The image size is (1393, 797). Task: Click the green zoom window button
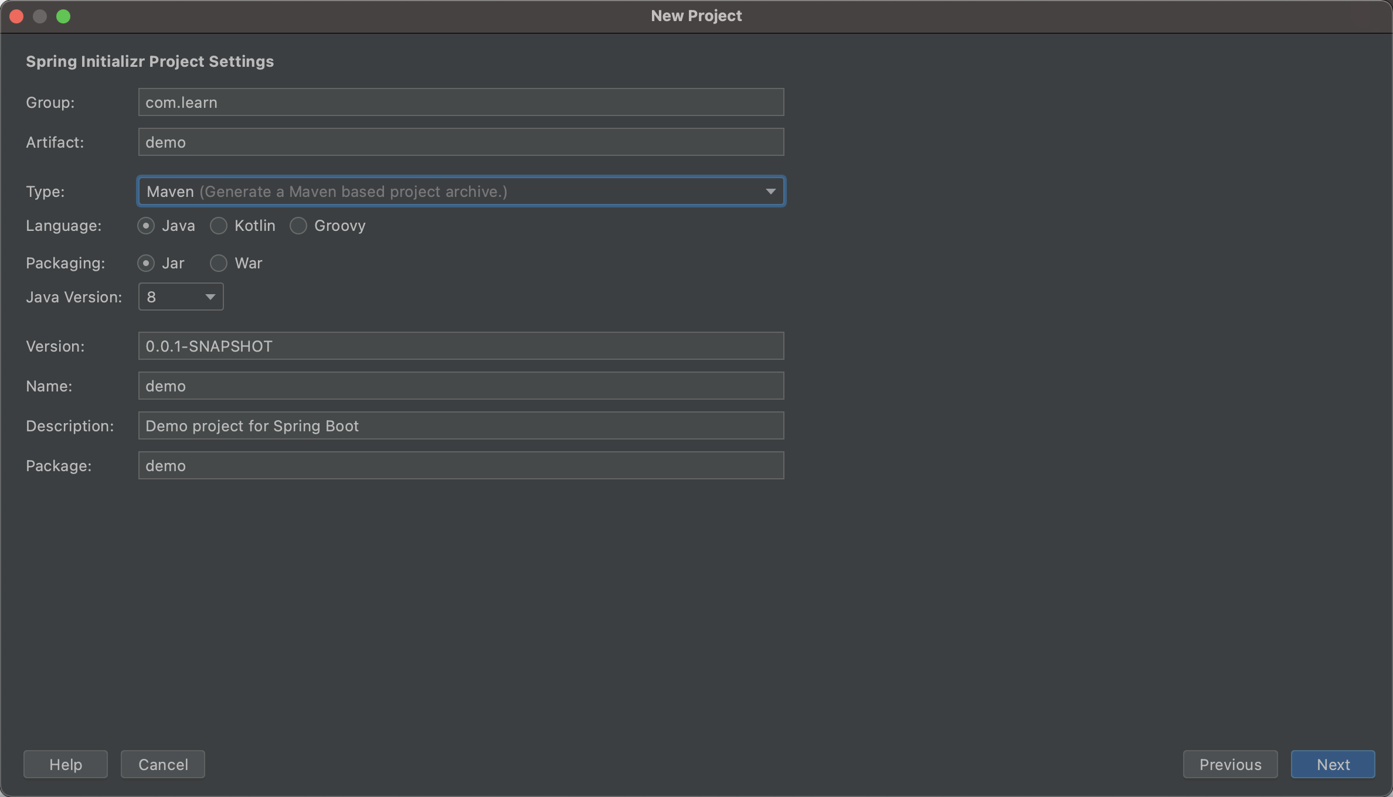(x=63, y=16)
